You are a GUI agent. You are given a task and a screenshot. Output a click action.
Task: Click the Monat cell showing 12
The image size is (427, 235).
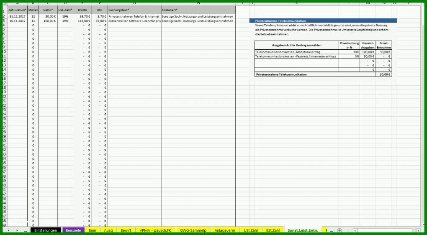point(33,17)
